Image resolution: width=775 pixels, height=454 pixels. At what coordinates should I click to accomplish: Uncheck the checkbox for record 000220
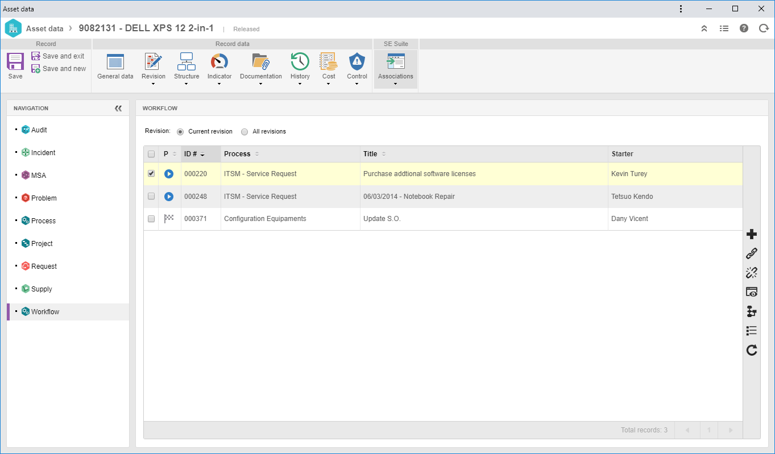(x=151, y=174)
